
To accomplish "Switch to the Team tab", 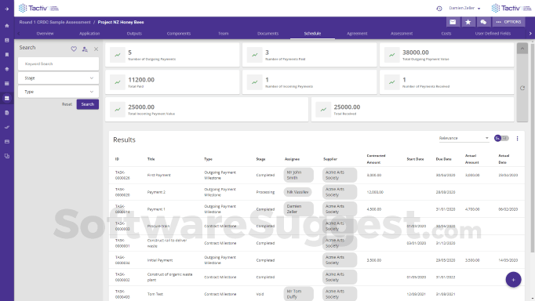I will [x=223, y=34].
